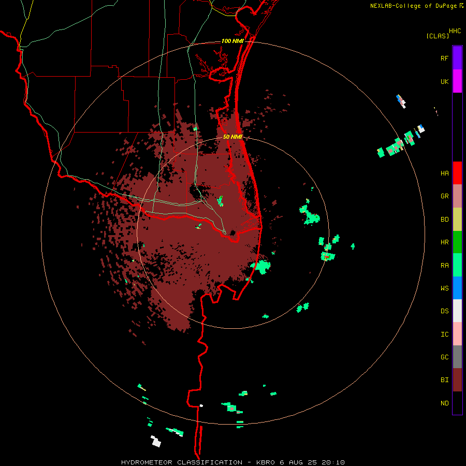Select the GR legend color block
466x466 pixels.
[x=457, y=196]
